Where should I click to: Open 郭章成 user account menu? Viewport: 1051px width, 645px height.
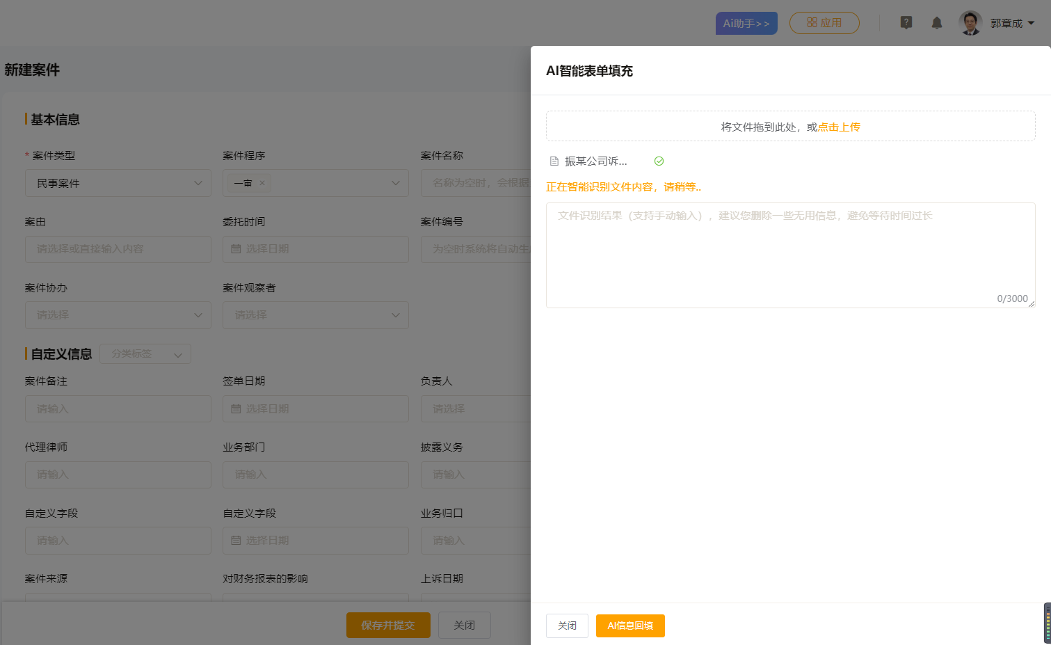click(1012, 23)
